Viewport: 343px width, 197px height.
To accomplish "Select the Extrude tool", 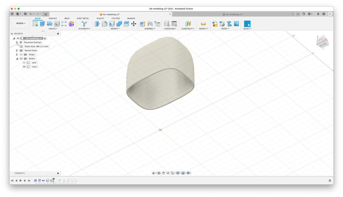I will (x=43, y=24).
